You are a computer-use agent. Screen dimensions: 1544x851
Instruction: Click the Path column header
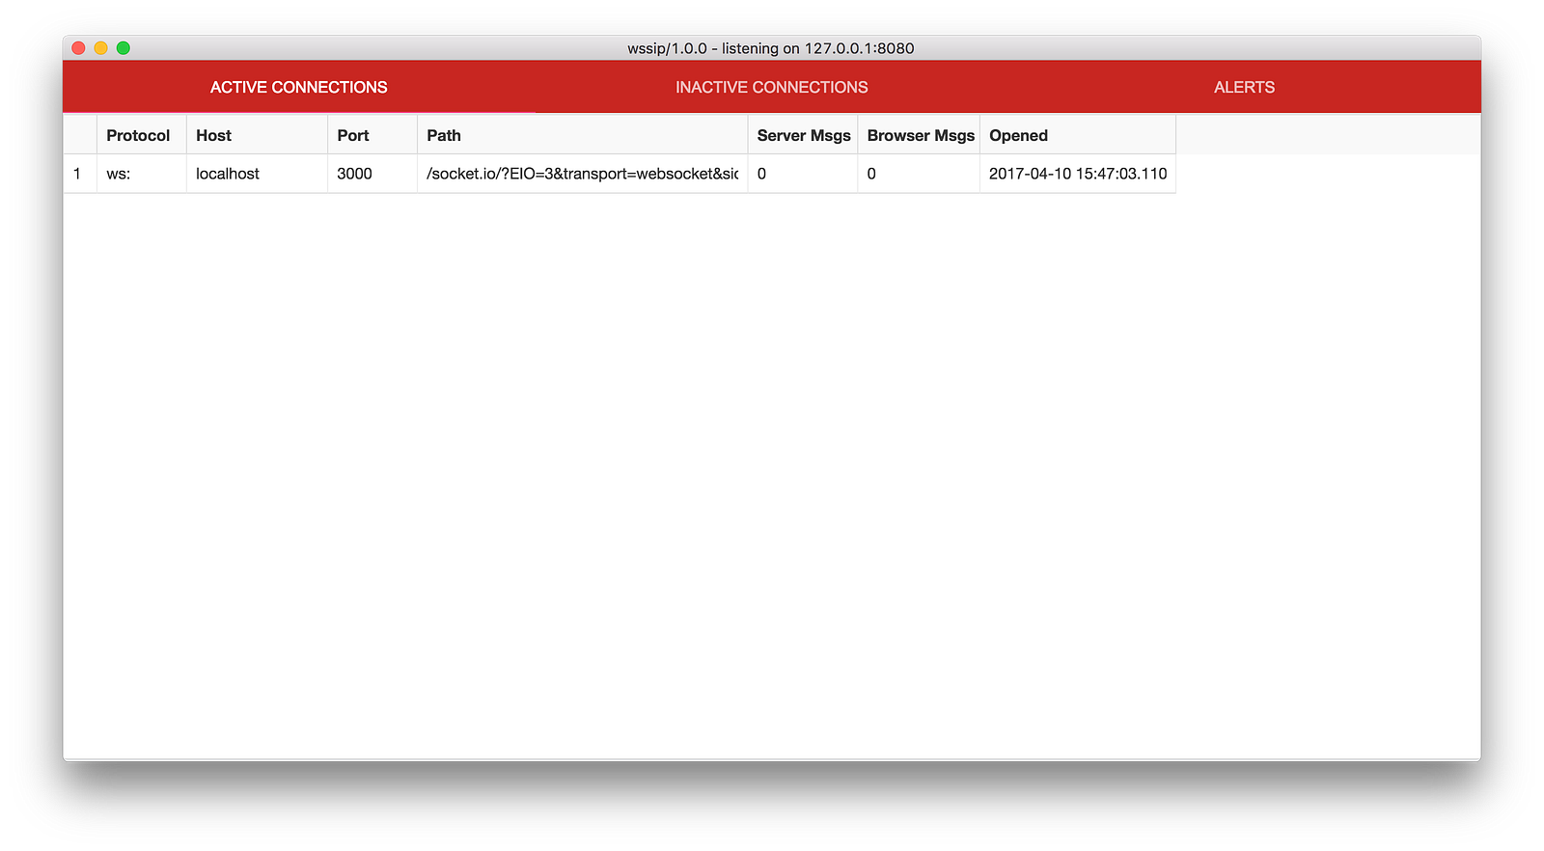click(583, 135)
